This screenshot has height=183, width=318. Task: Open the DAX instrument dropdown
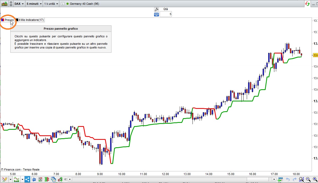click(x=19, y=4)
